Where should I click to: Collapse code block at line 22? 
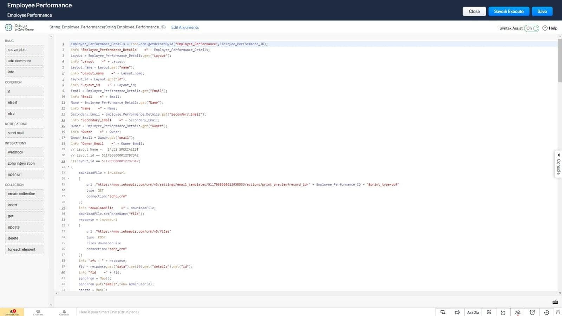click(x=68, y=167)
